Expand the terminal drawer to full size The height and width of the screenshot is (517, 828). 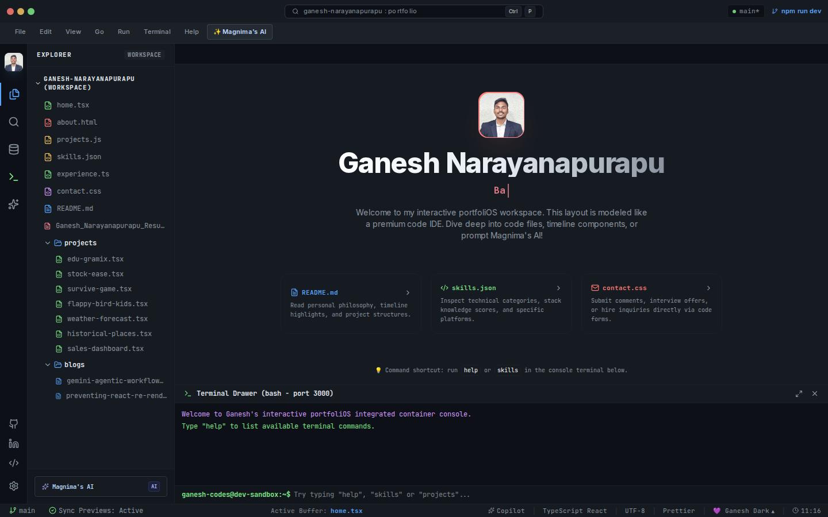pyautogui.click(x=799, y=393)
